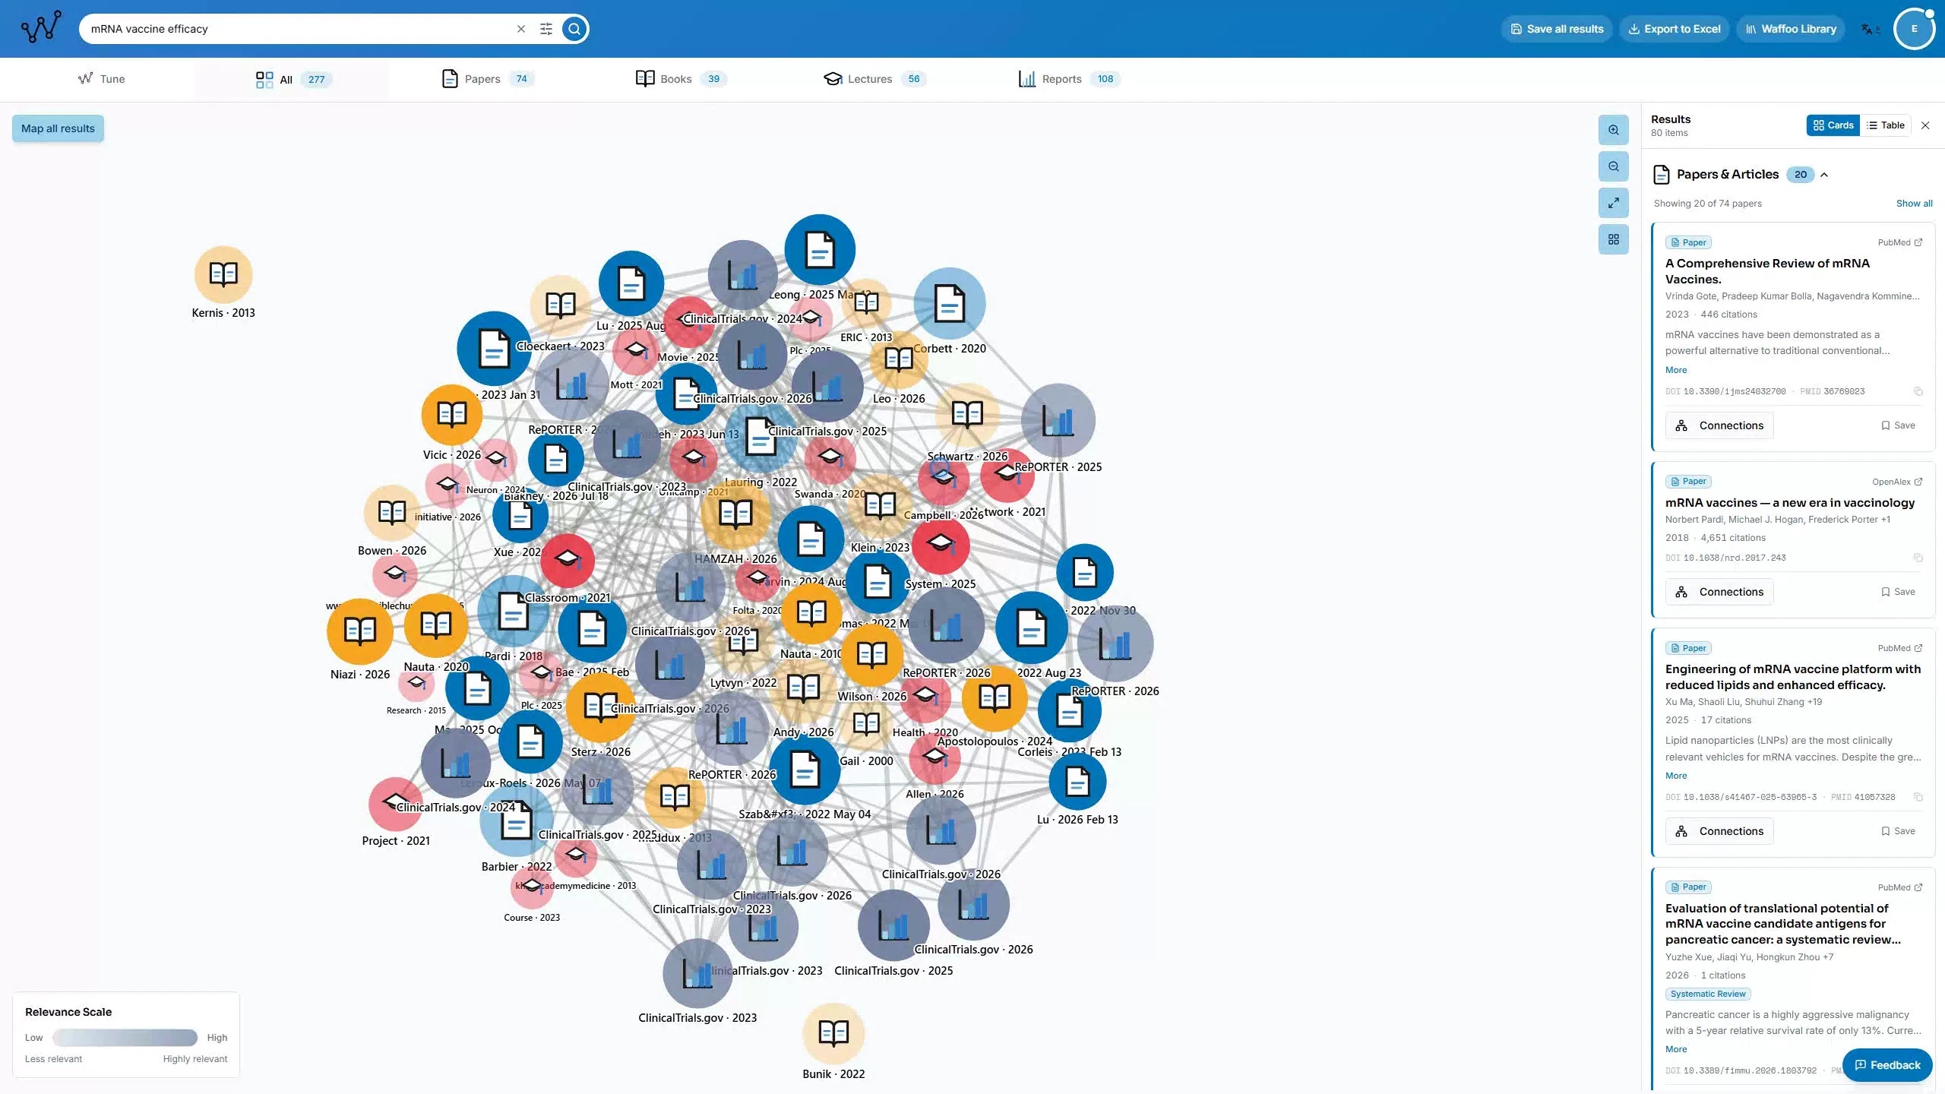Select the Bowen 2026 book node

click(x=392, y=514)
